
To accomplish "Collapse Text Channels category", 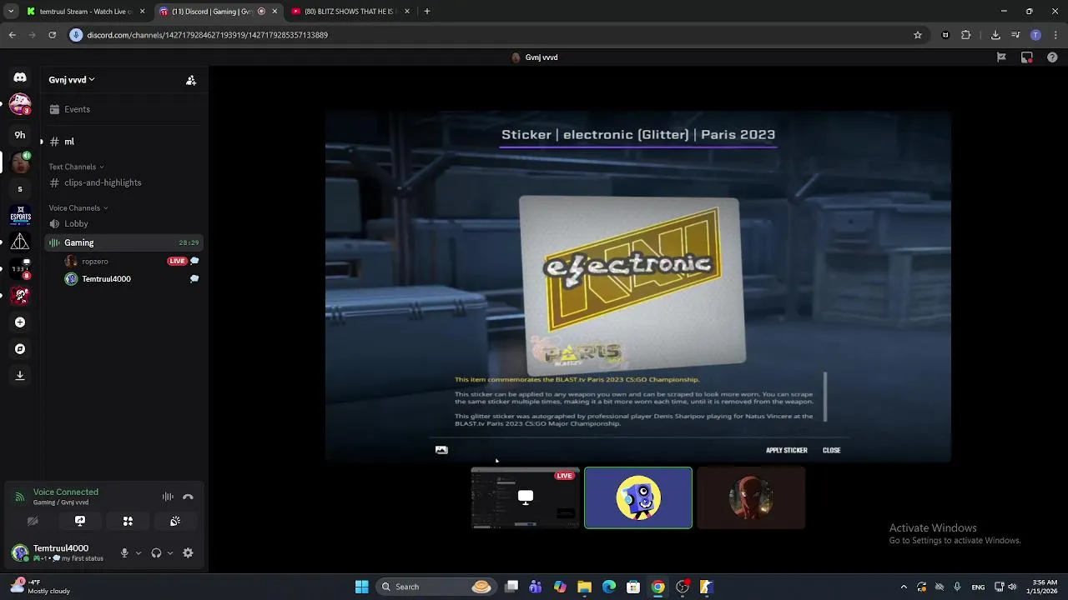I will [77, 167].
